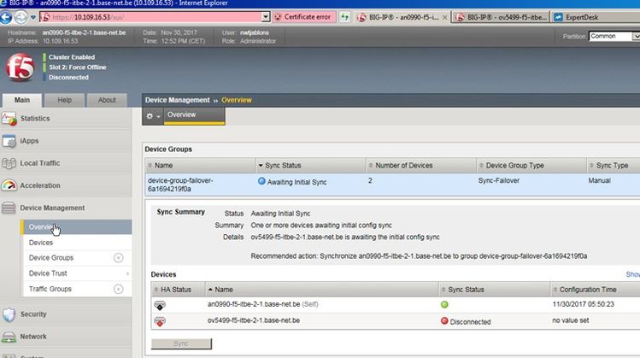Click the 11/30/2017 05:50:23 configuration time
The width and height of the screenshot is (640, 358).
(584, 304)
